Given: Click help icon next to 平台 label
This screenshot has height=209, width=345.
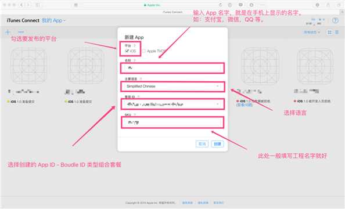Looking at the screenshot, I should [x=135, y=46].
